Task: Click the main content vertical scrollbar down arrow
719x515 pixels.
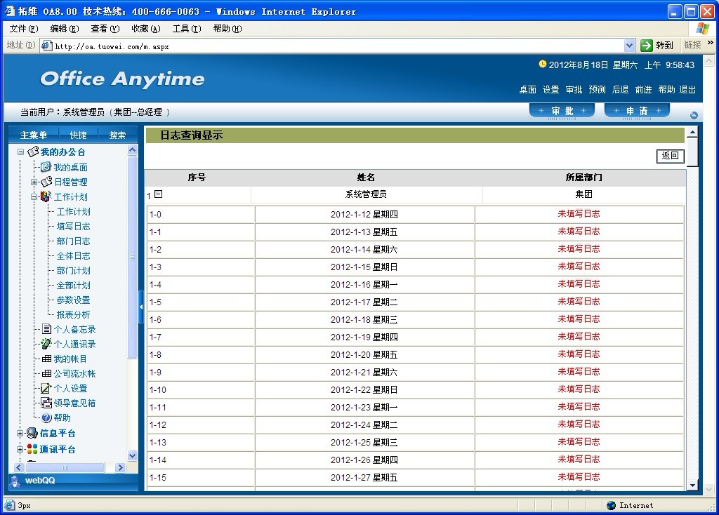Action: click(692, 486)
